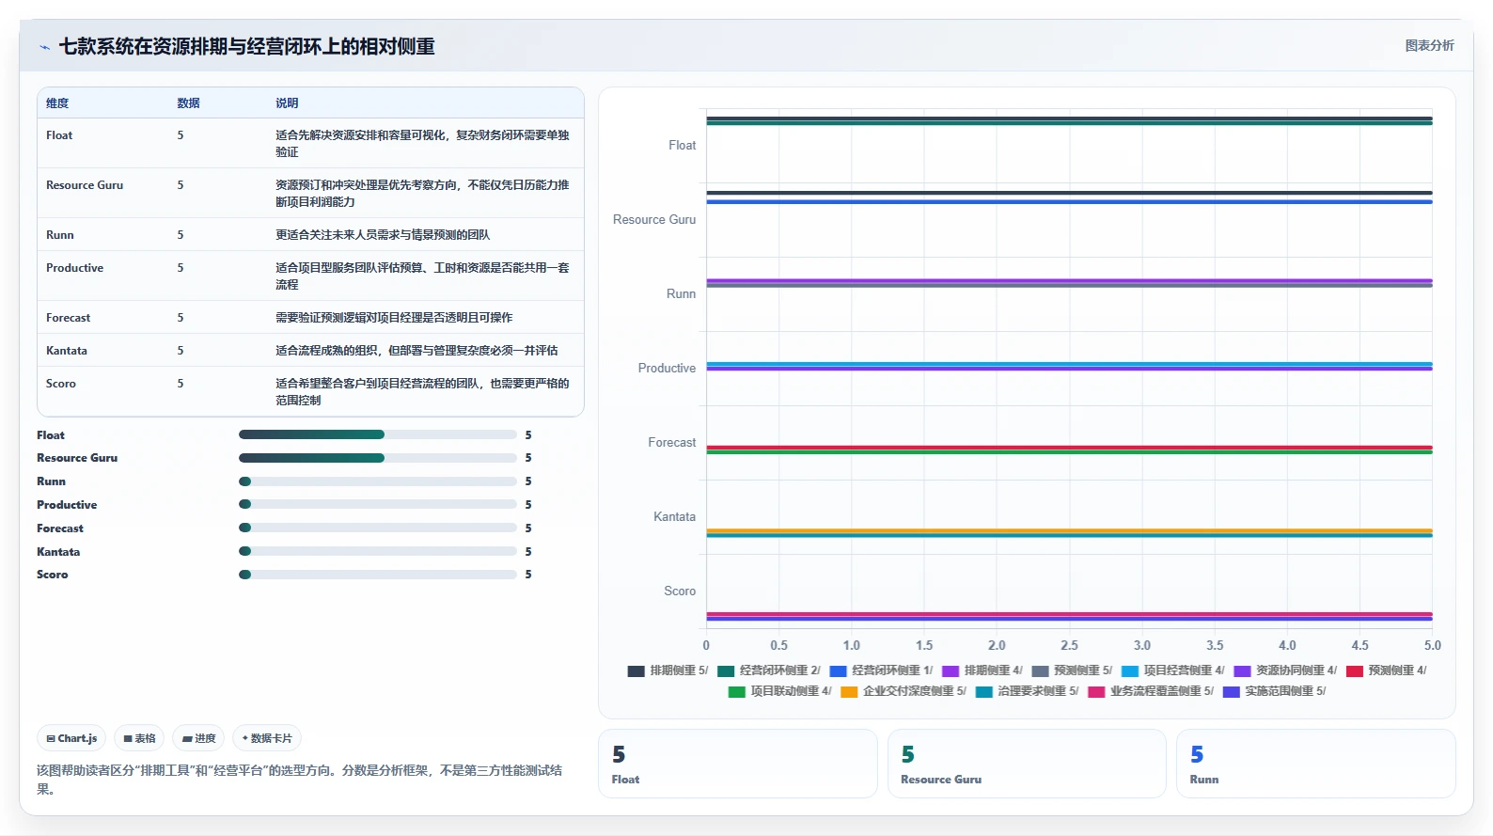Click the Scoro label on the chart axis
Image resolution: width=1493 pixels, height=836 pixels.
680,592
